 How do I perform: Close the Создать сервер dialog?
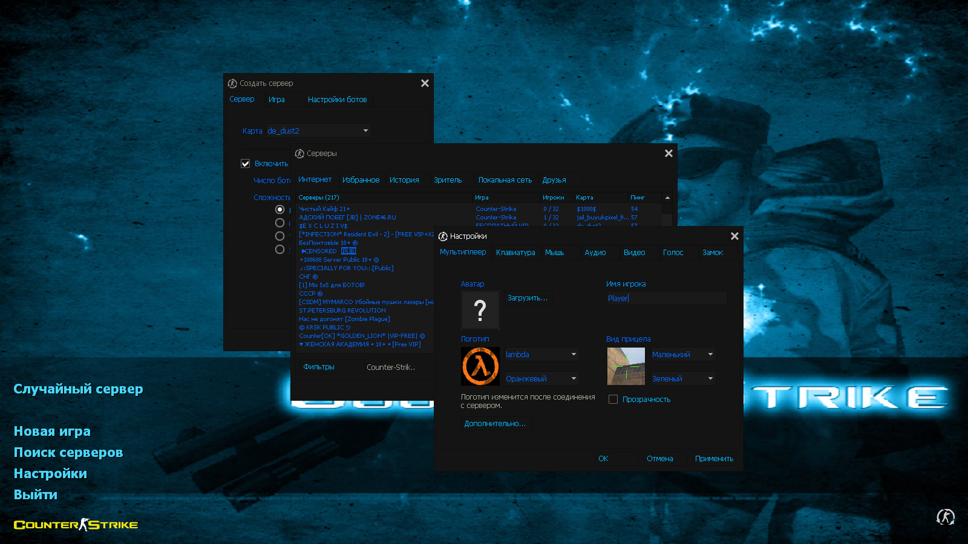point(425,83)
